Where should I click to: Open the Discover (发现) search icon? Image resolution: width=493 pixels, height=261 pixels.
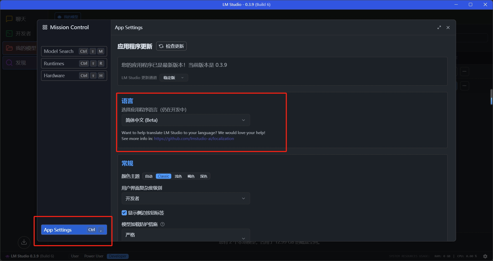pos(9,63)
